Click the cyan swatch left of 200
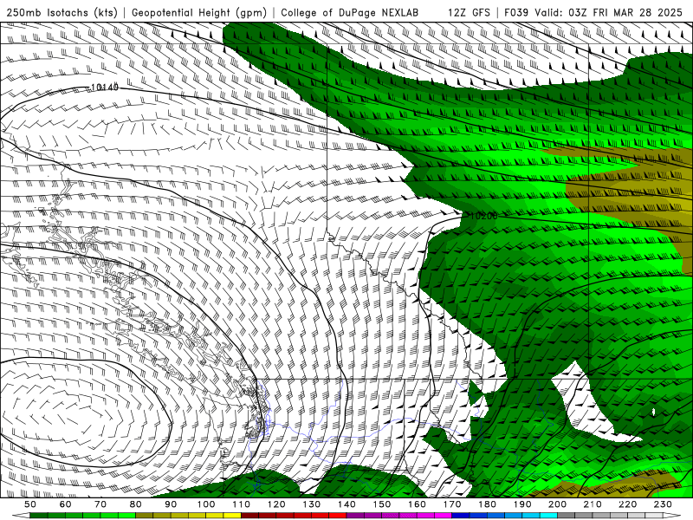 point(548,516)
